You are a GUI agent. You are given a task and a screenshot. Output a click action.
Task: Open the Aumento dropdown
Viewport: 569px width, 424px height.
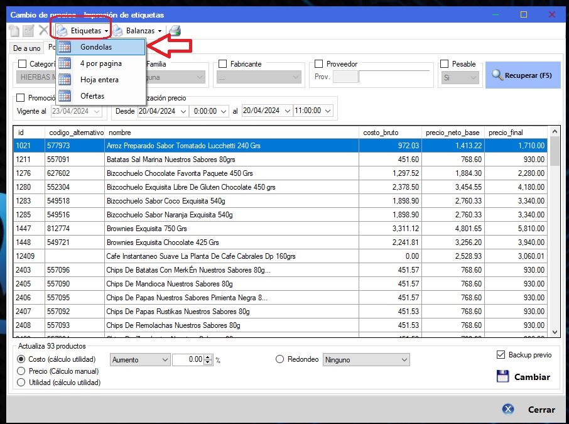[x=139, y=360]
